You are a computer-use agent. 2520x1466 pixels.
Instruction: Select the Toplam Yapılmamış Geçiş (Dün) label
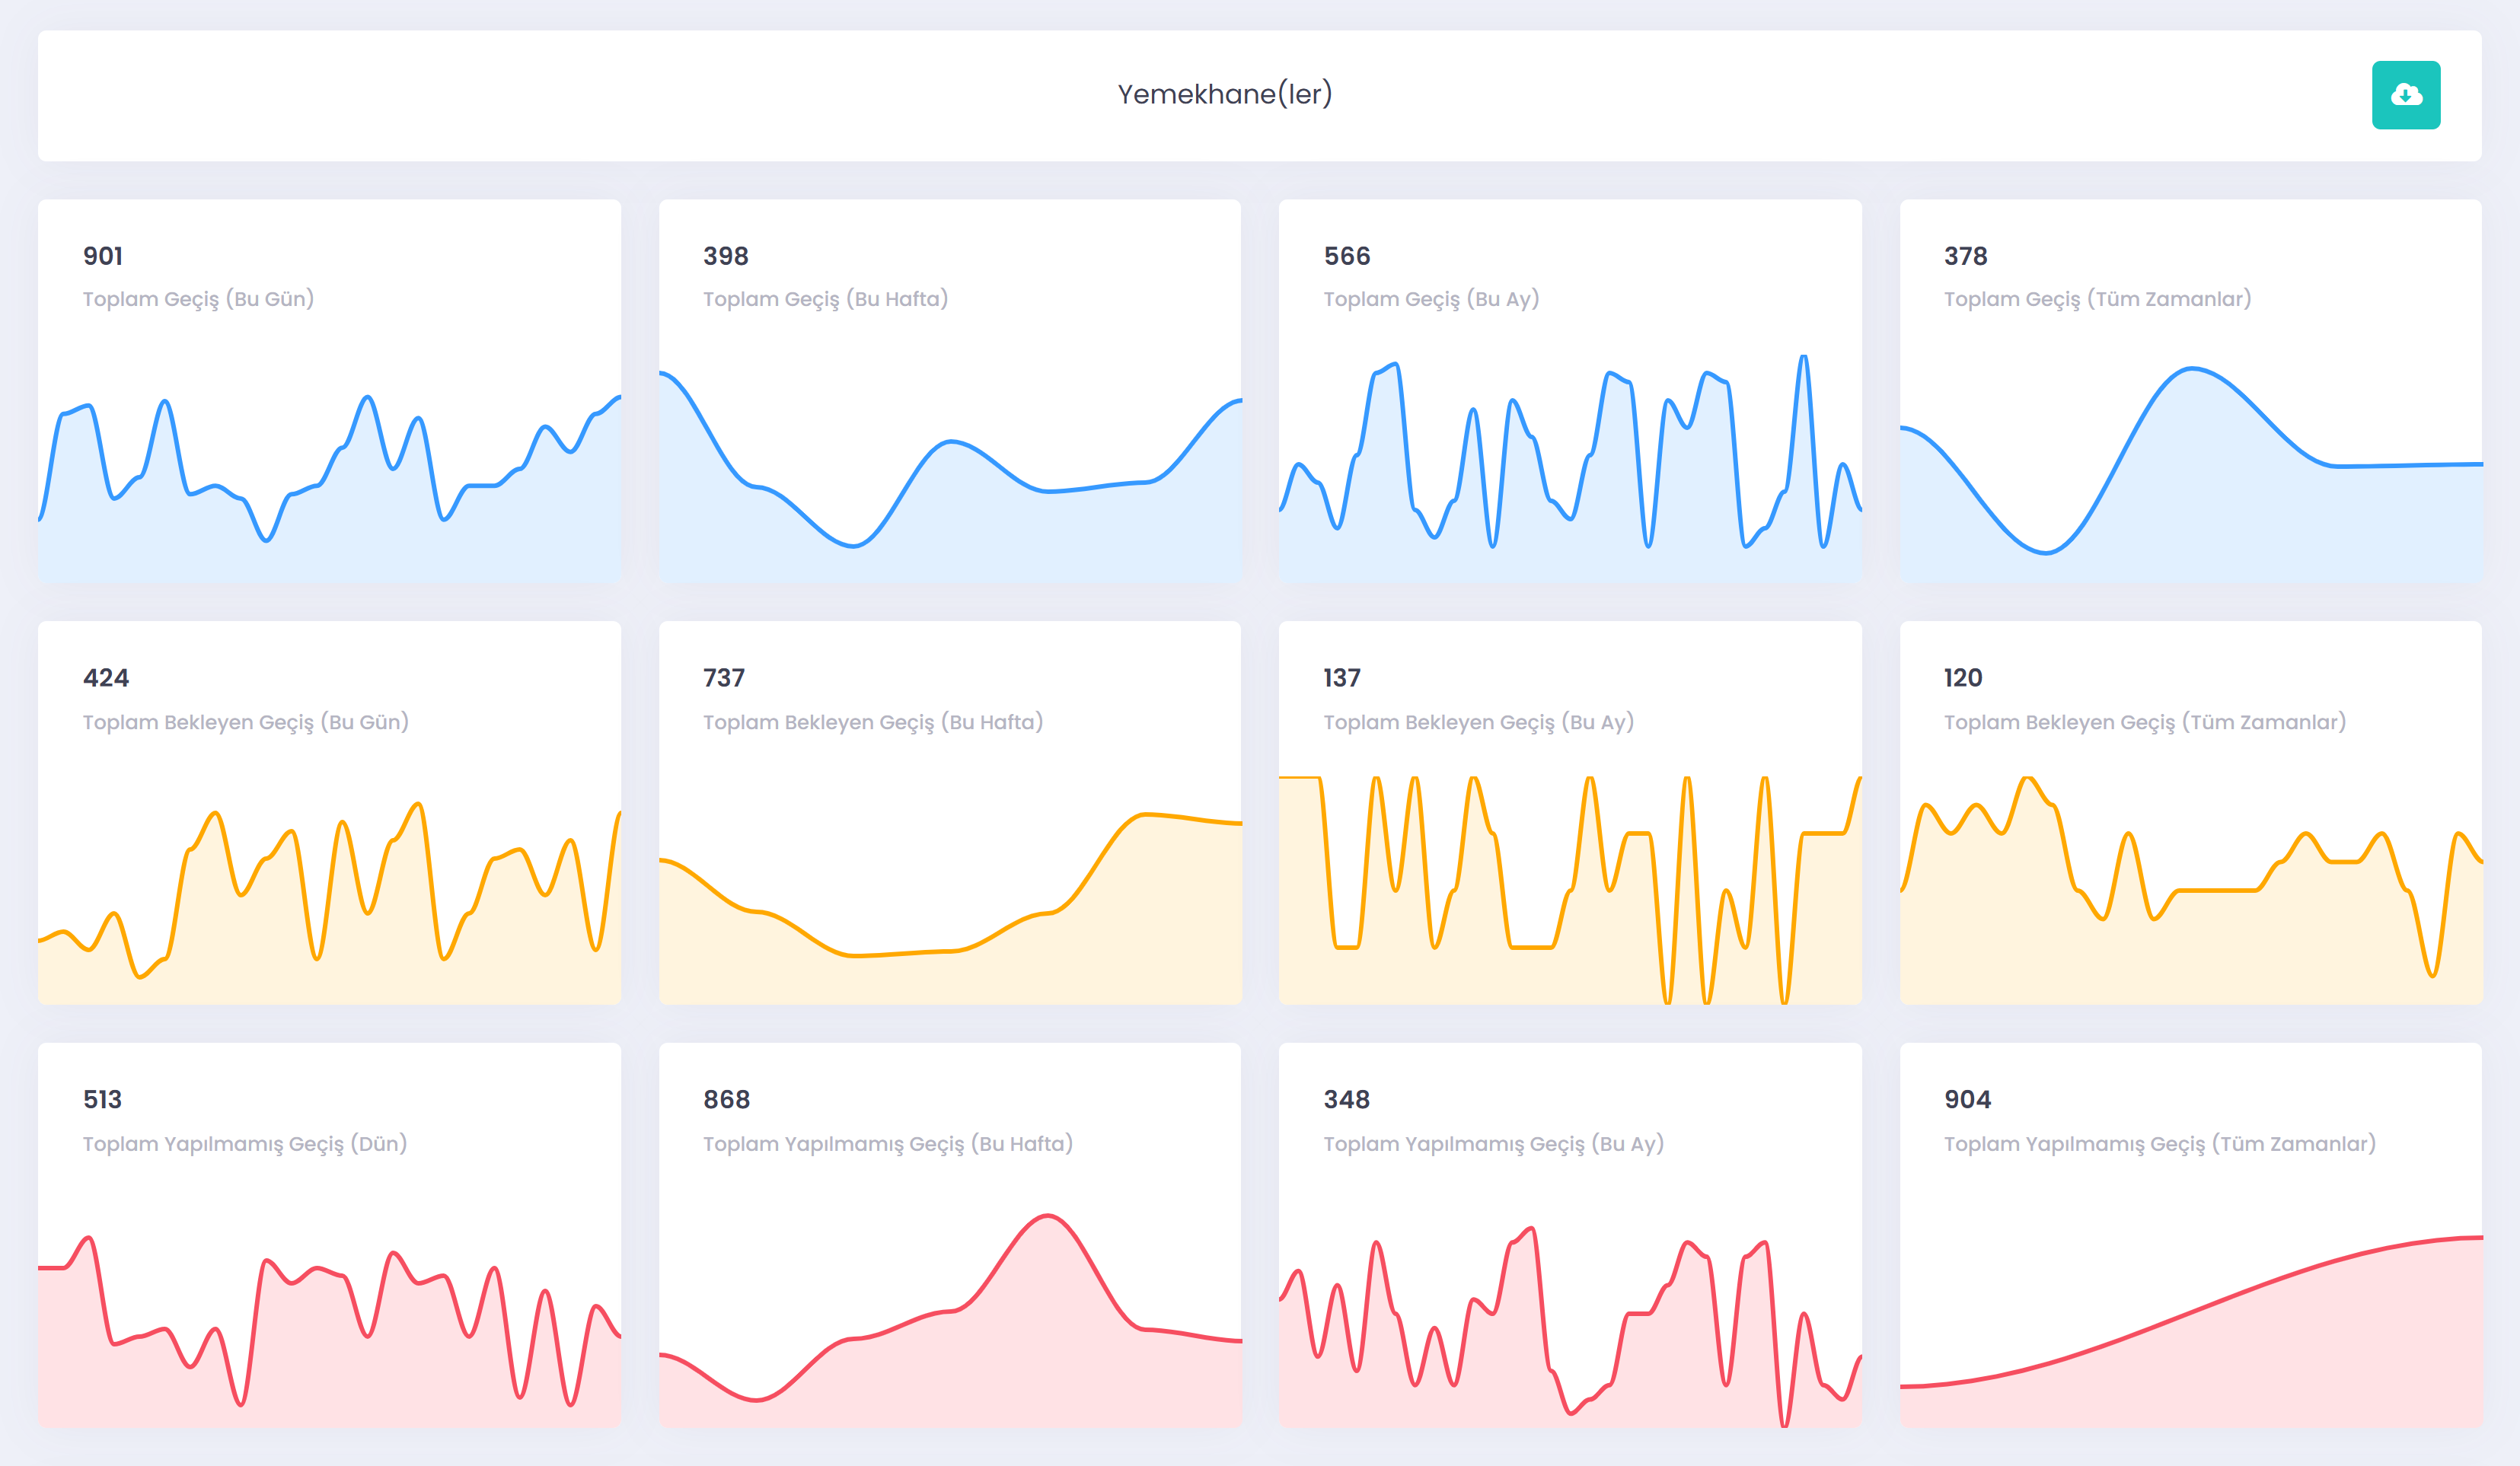point(245,1144)
